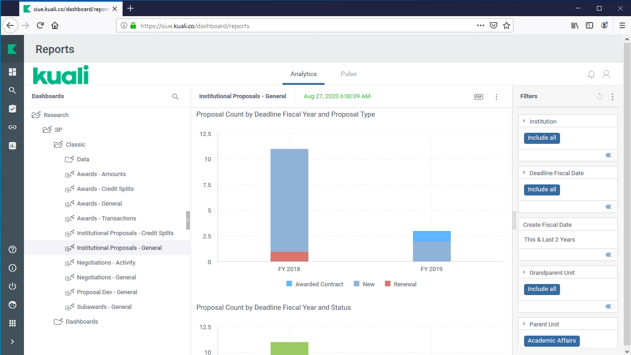The image size is (631, 355).
Task: Expand the Parent Unit filter chevron
Action: tap(525, 324)
